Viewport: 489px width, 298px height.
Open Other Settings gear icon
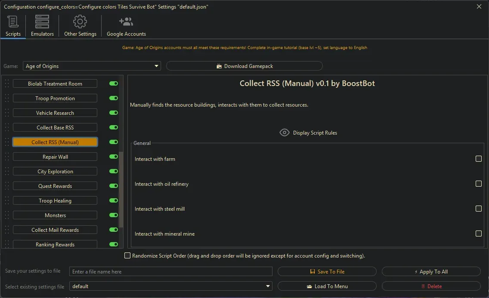[80, 21]
